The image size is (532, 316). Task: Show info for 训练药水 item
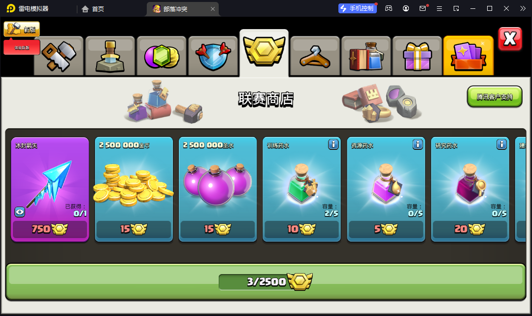333,144
